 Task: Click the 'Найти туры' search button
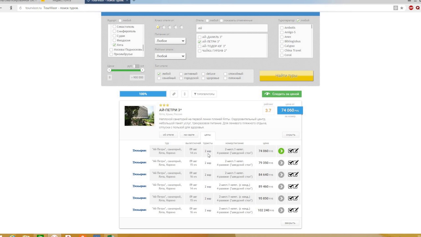(286, 76)
